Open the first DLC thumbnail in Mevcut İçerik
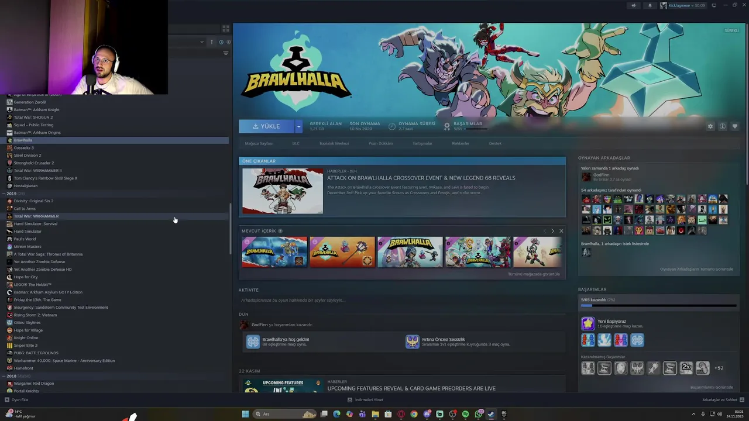Image resolution: width=749 pixels, height=421 pixels. coord(274,252)
